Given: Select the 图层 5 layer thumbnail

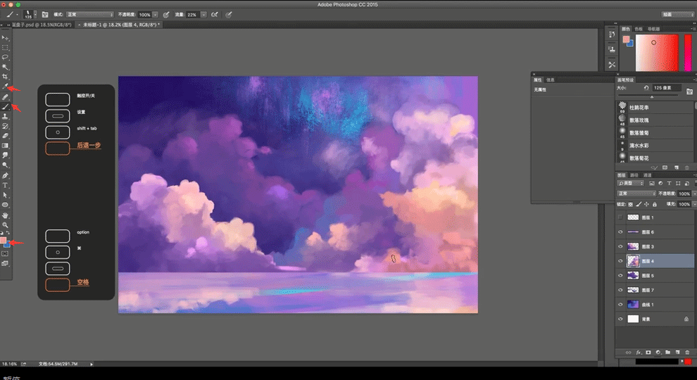Looking at the screenshot, I should coord(633,275).
